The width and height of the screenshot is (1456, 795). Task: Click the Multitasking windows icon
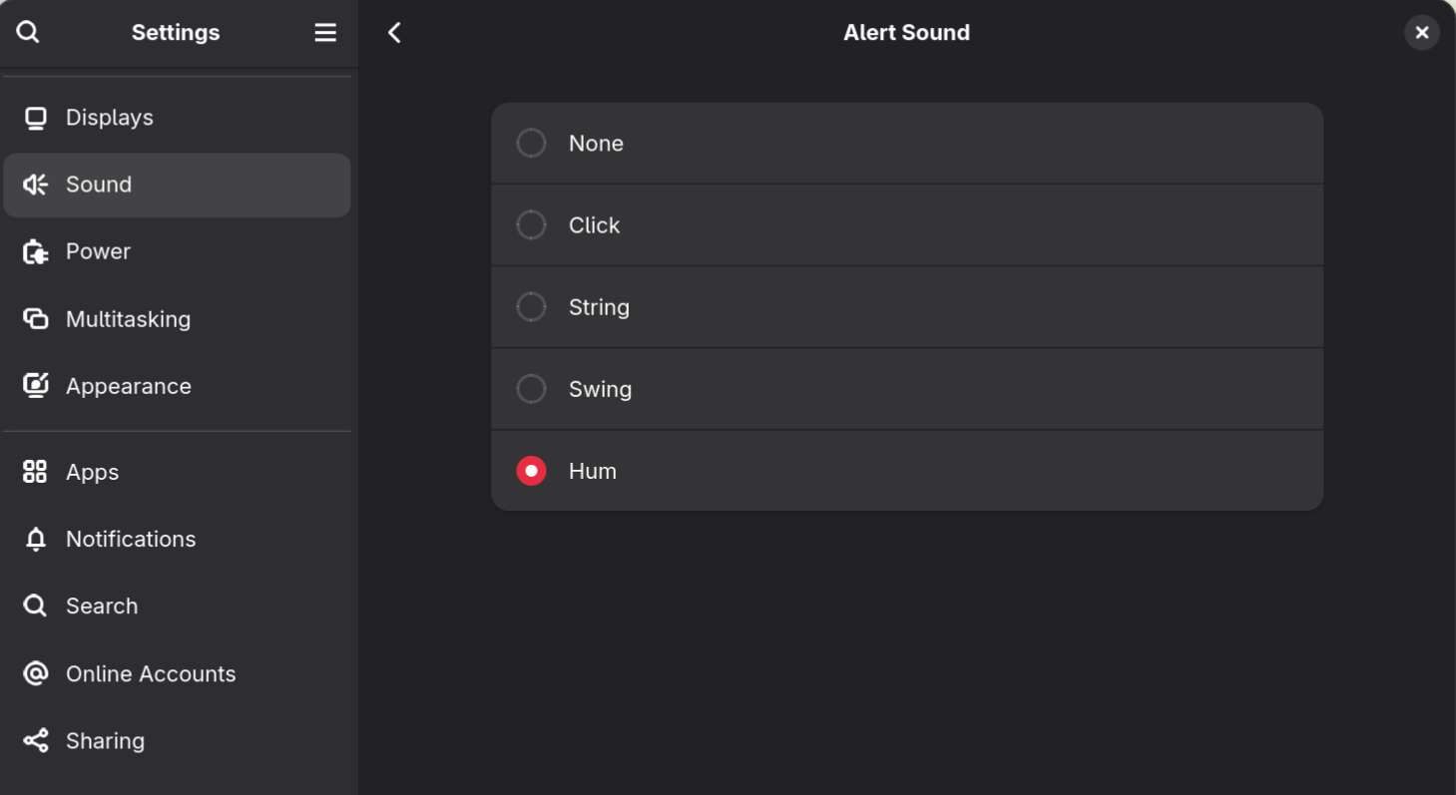pyautogui.click(x=36, y=319)
